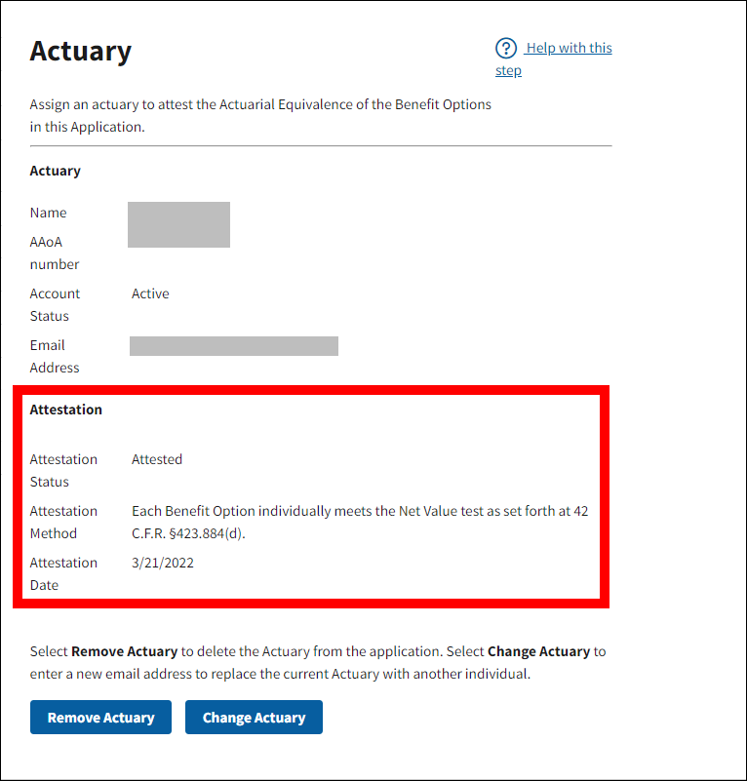This screenshot has height=781, width=747.
Task: Select the 'Attested' status value
Action: [x=157, y=459]
